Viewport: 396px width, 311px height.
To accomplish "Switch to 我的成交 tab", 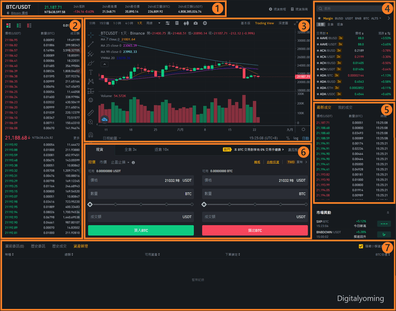I will [x=345, y=107].
